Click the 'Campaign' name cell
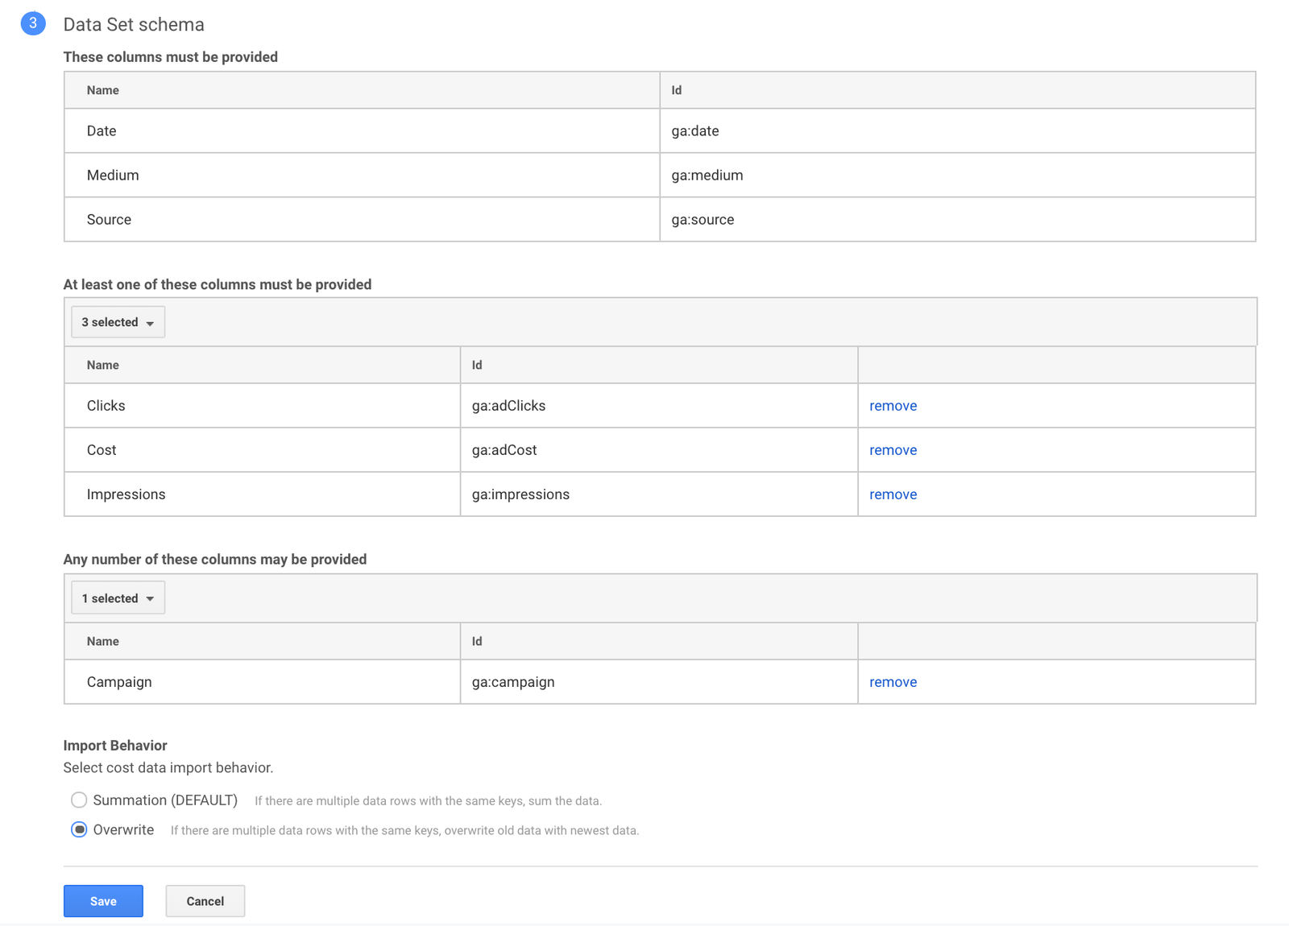1289x926 pixels. point(263,682)
